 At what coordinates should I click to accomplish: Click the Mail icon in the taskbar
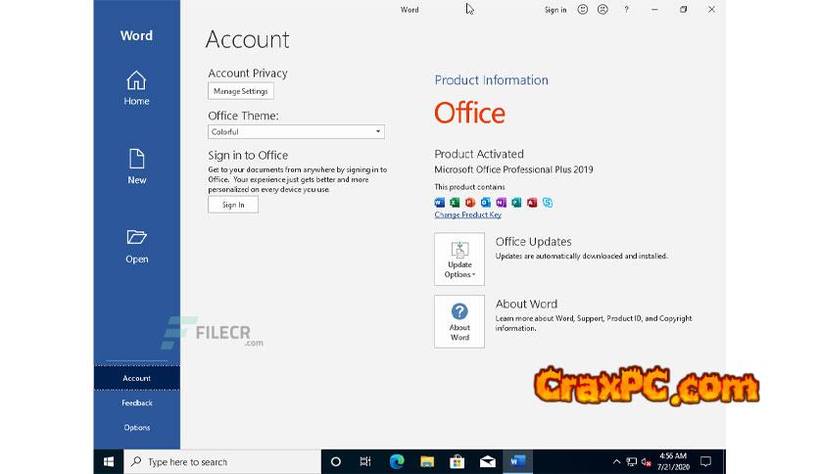coord(487,461)
